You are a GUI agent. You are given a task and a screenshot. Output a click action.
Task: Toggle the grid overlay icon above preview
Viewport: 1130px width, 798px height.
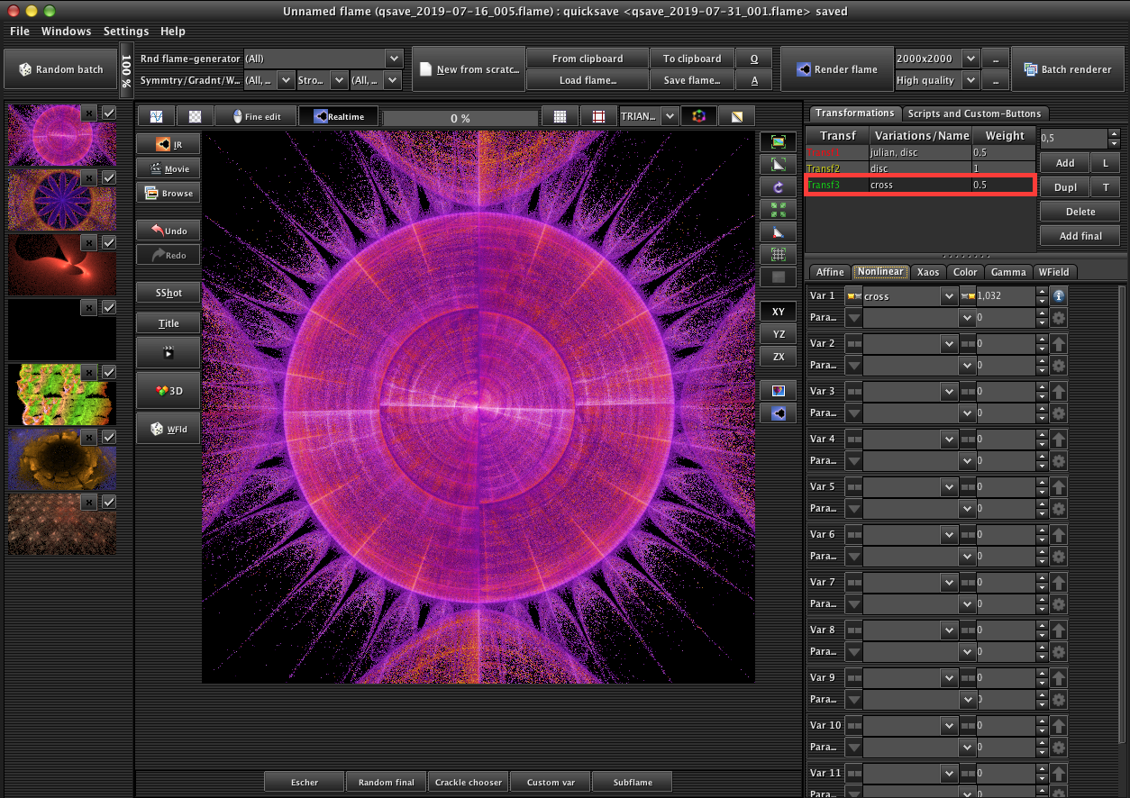click(560, 116)
